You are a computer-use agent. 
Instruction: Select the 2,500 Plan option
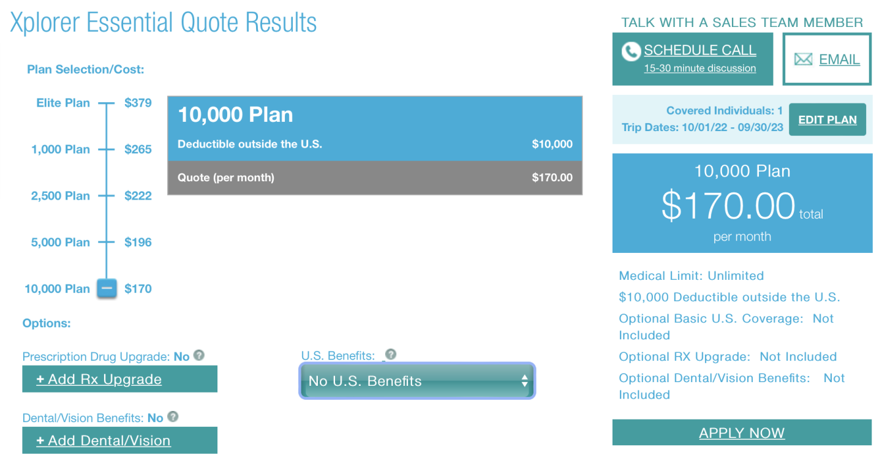tap(61, 196)
